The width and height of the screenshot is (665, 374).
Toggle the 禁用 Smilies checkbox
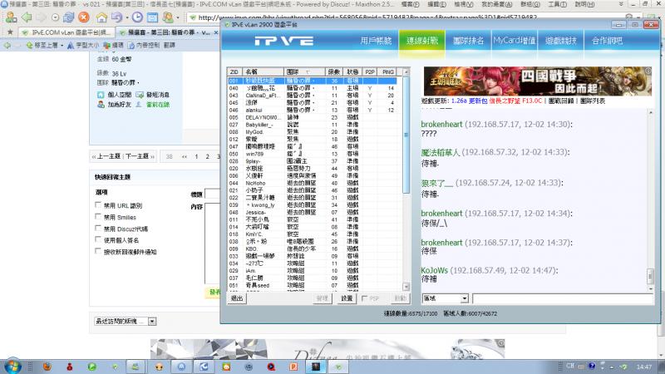pyautogui.click(x=100, y=216)
